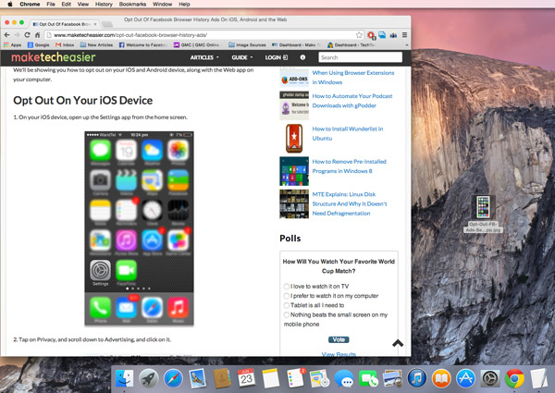
Task: Click the red extension icon in toolbar
Action: (x=371, y=35)
